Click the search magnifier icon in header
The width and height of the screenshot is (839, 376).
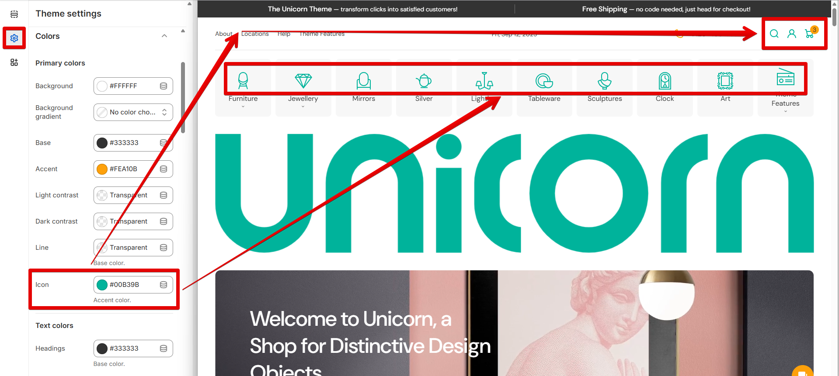[x=774, y=34]
